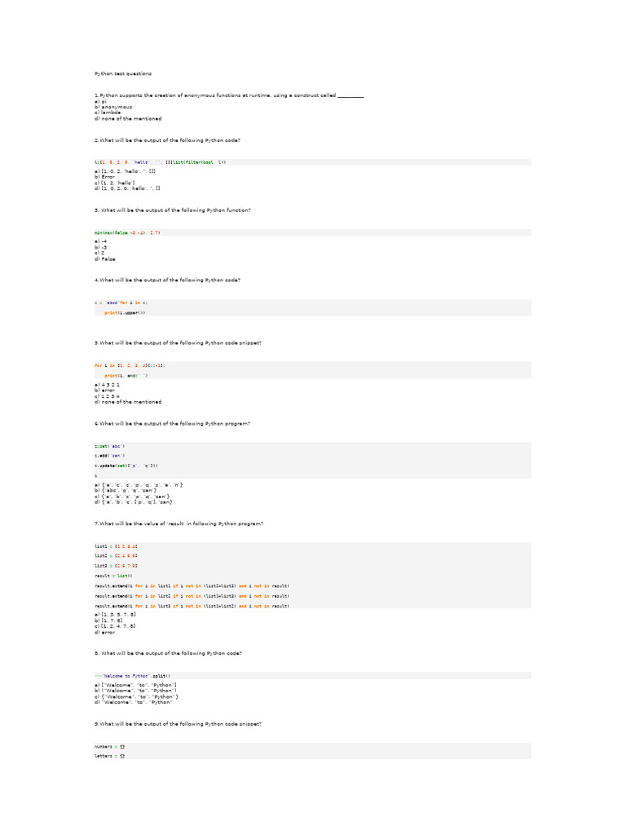The height and width of the screenshot is (835, 626).
Task: Click the z.update(set(['p', 'q'])) line
Action: pos(126,465)
